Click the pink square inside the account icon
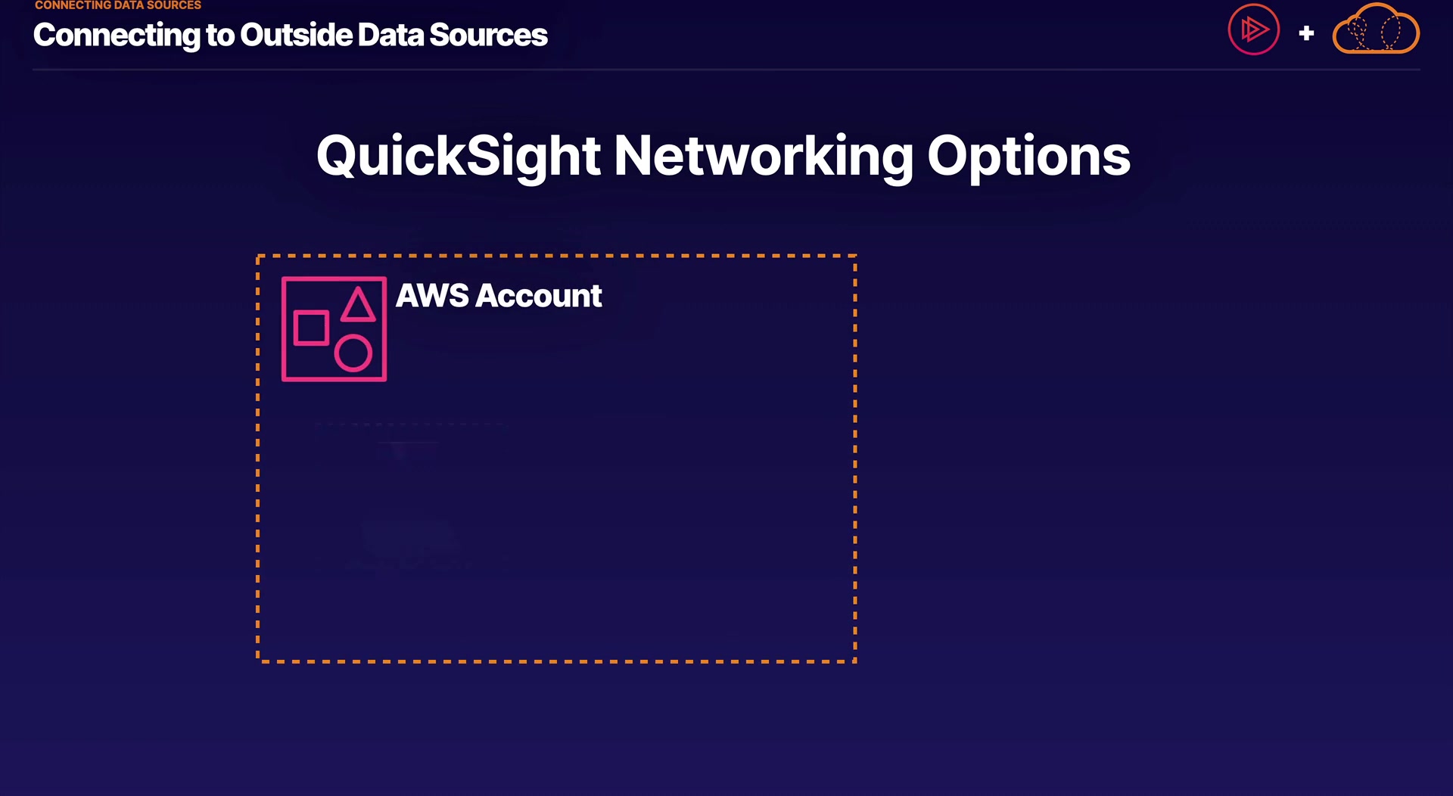This screenshot has width=1453, height=796. (311, 328)
